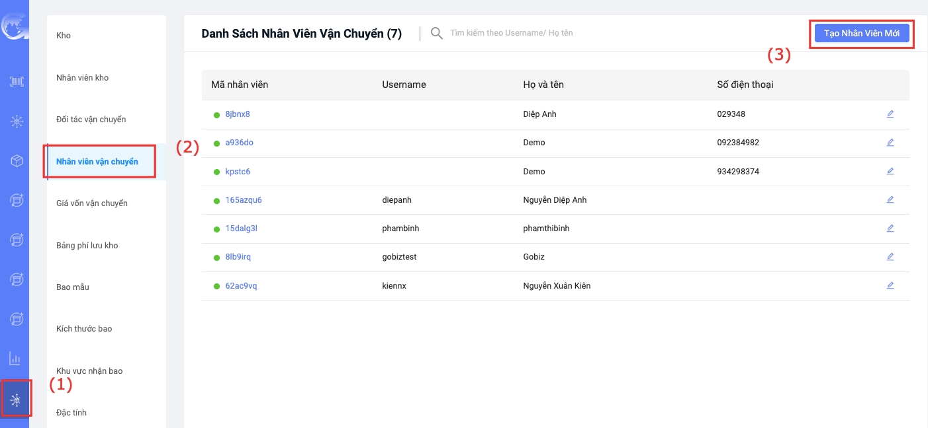Open the package box icon in sidebar
This screenshot has width=928, height=428.
pyautogui.click(x=16, y=160)
